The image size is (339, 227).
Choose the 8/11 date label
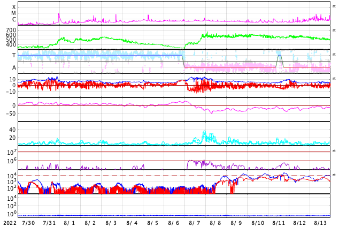click(279, 223)
